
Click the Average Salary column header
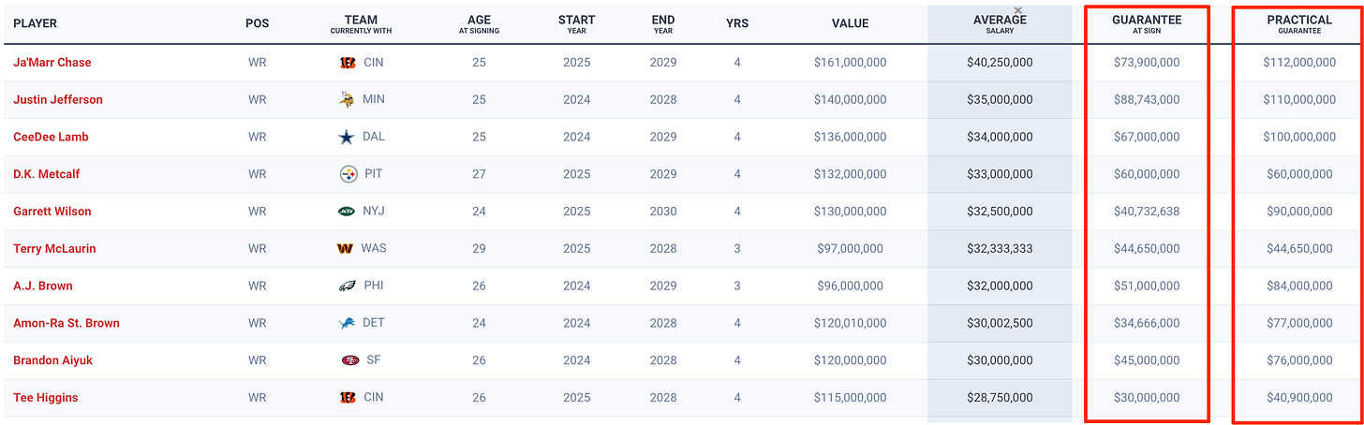click(1000, 24)
